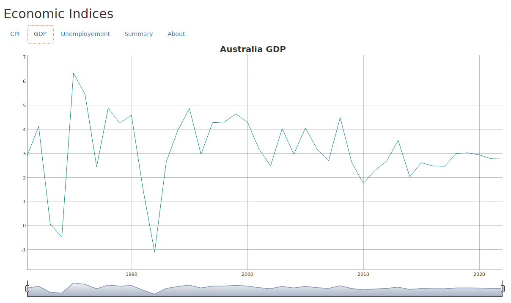Click the y-axis tick label 0

(24, 226)
